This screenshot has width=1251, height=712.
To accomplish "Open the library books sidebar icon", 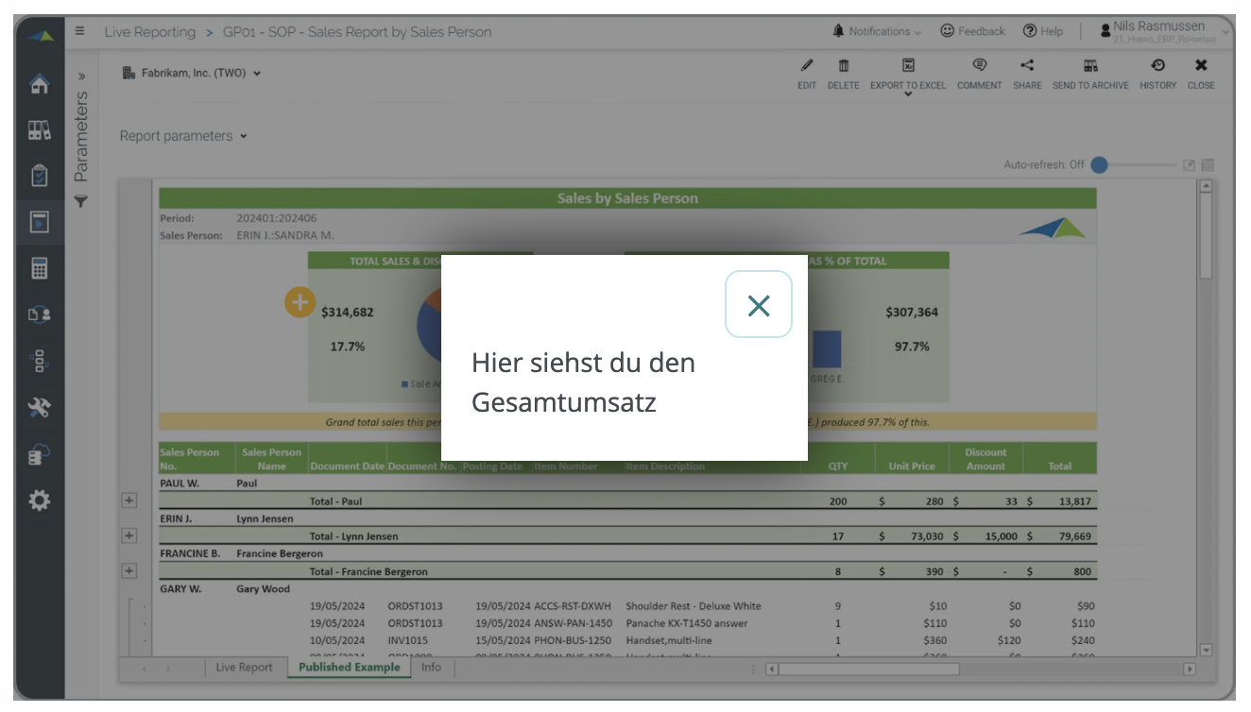I will (40, 130).
